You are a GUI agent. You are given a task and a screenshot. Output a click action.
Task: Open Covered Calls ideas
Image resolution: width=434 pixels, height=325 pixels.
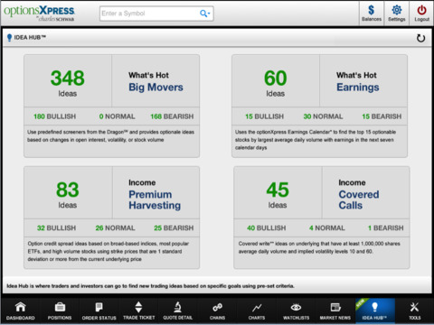359,200
